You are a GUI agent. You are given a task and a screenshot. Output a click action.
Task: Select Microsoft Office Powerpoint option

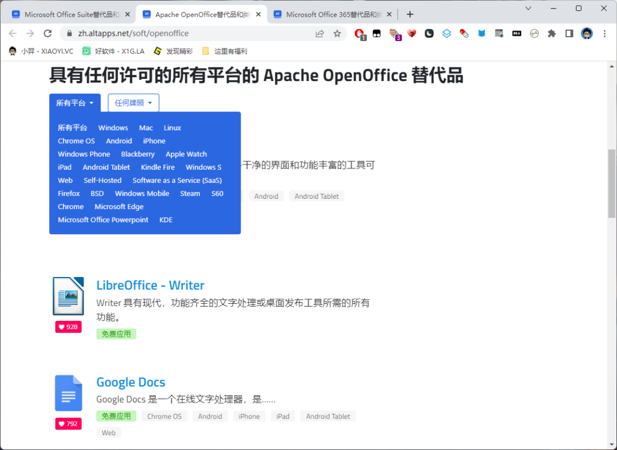pyautogui.click(x=103, y=220)
